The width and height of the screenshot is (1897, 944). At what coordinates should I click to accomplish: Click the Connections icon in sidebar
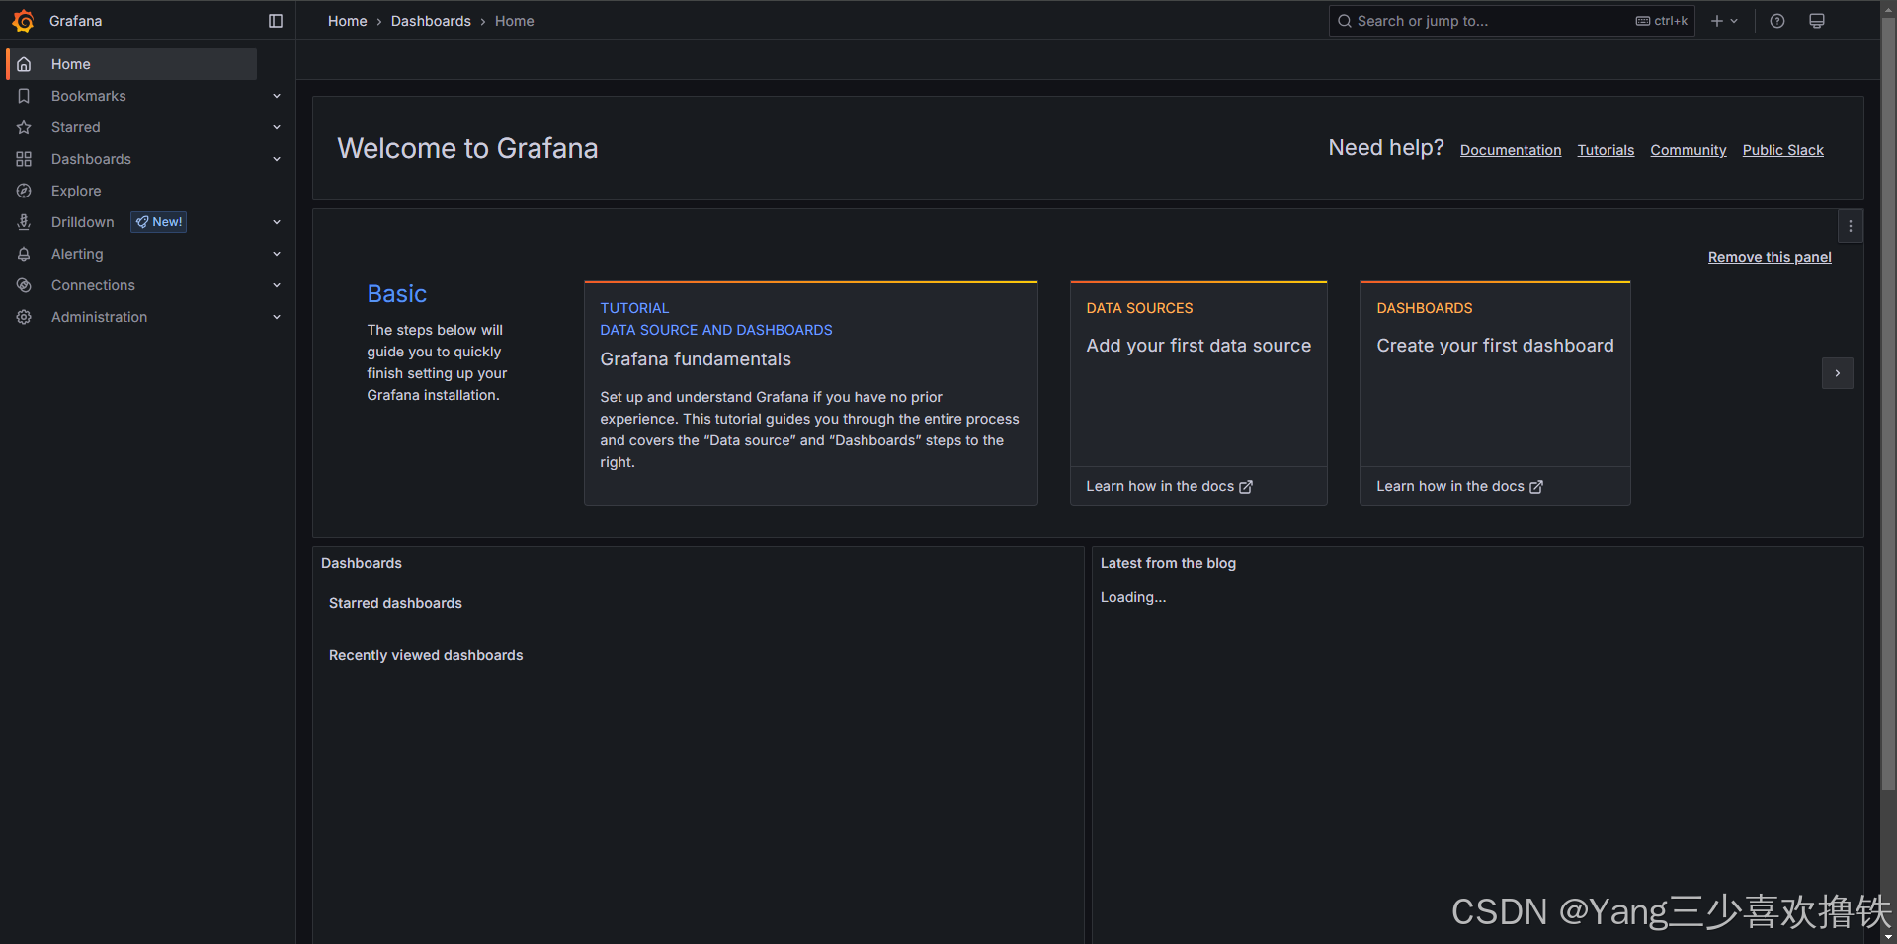[x=24, y=285]
